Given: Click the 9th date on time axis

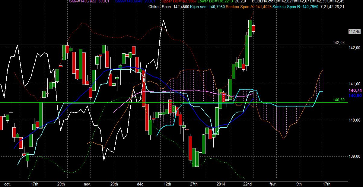Looking at the screenshot, I should click(x=299, y=184).
